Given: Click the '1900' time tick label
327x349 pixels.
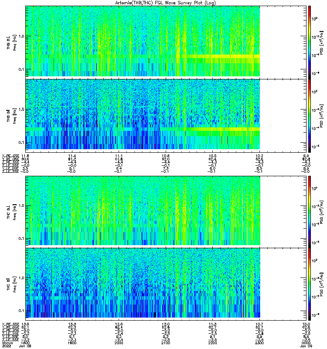Looking at the screenshot, I should (72, 343).
